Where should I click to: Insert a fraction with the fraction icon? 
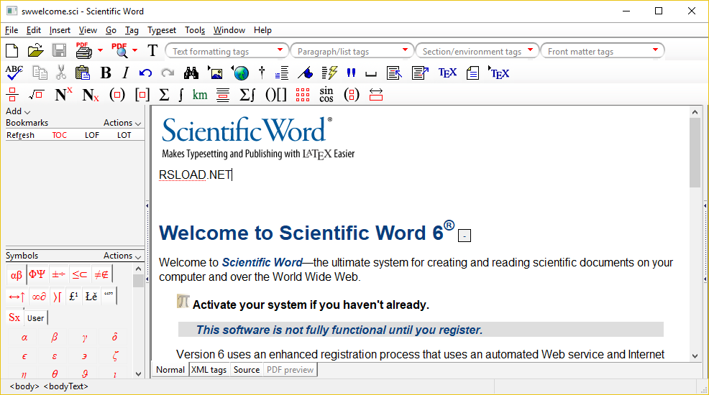[x=13, y=95]
